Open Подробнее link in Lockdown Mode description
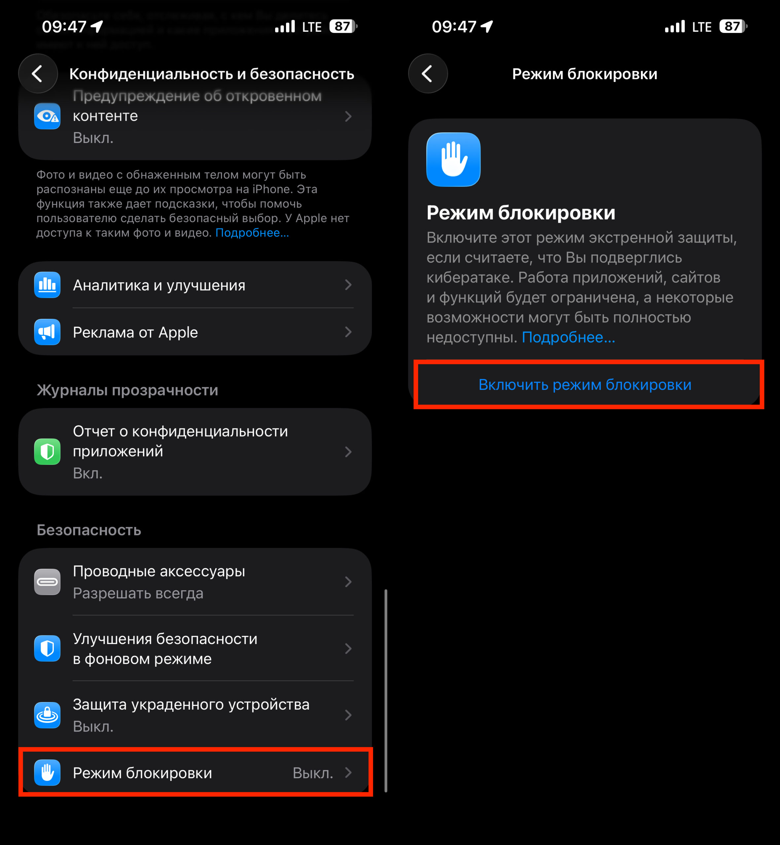 [x=569, y=337]
